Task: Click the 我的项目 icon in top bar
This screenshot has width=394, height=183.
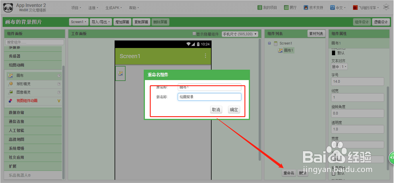Action: point(259,7)
